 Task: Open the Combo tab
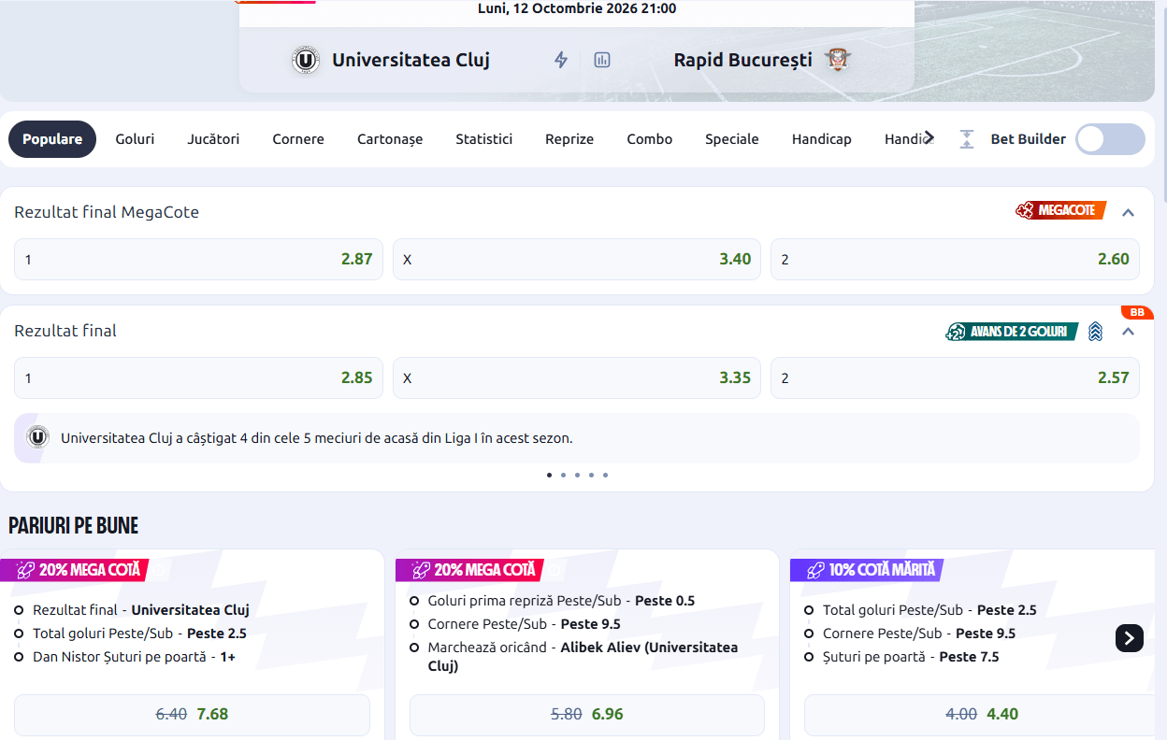click(x=650, y=139)
